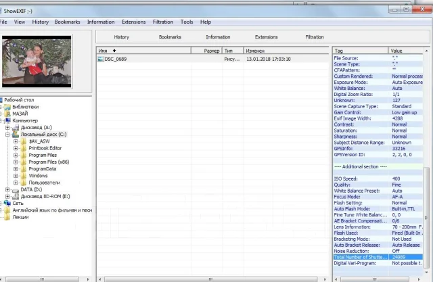
Task: Click the Bookmarks toolbar button
Action: (x=170, y=37)
